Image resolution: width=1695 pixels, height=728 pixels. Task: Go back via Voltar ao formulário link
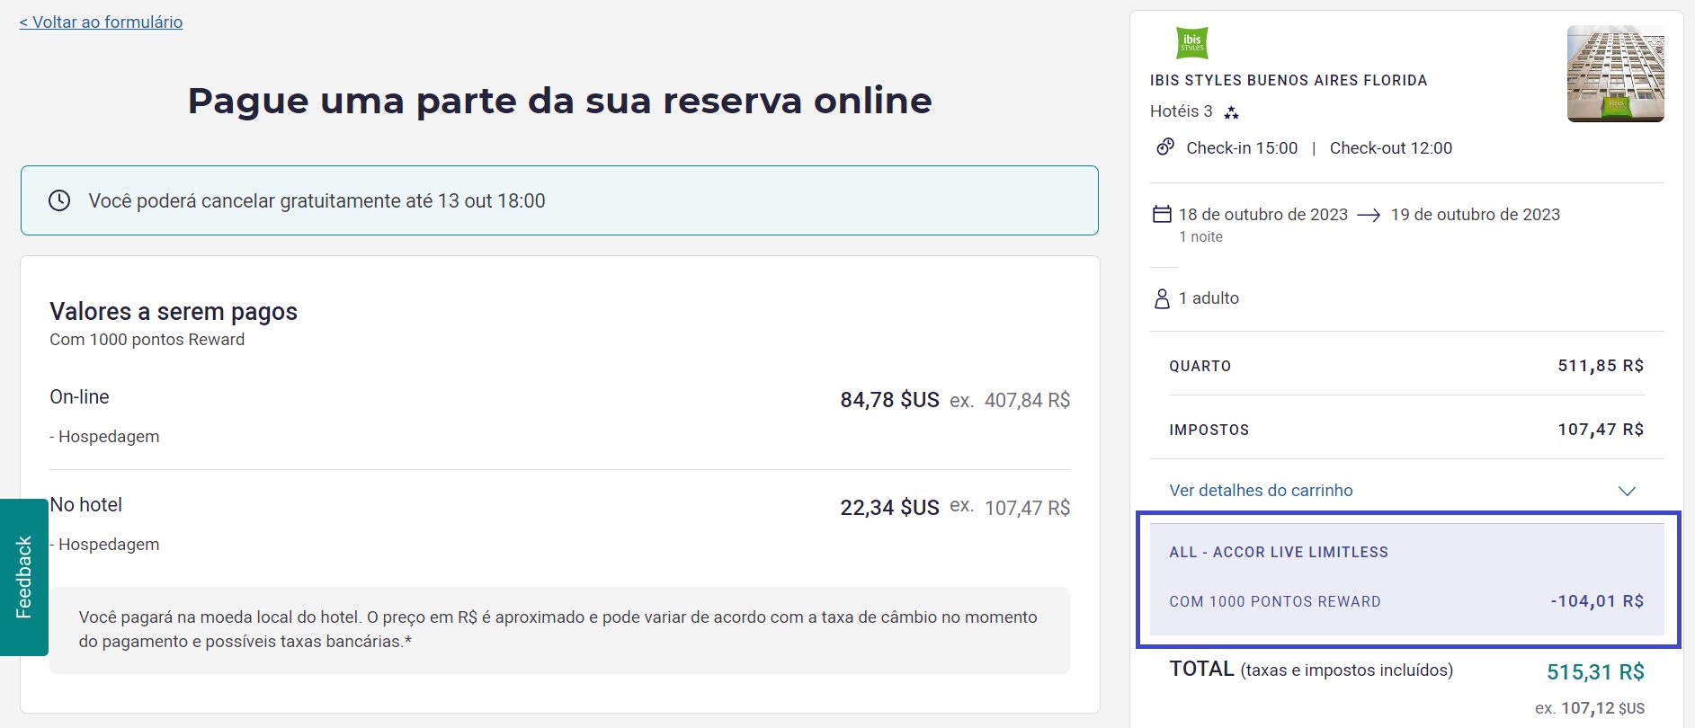pyautogui.click(x=101, y=22)
